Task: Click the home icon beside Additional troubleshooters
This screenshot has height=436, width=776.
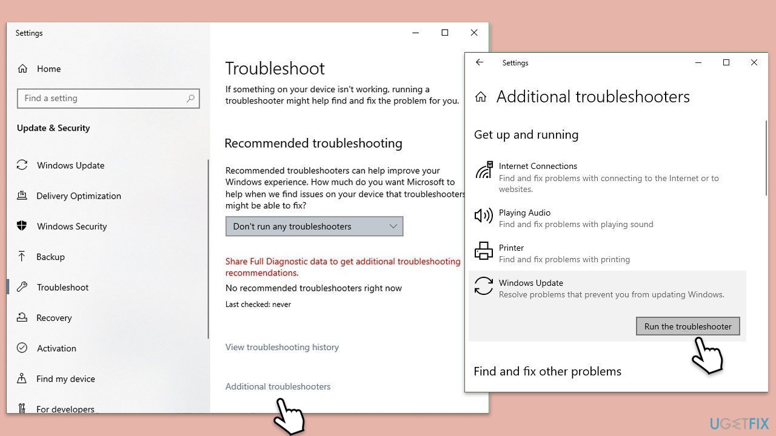Action: coord(481,97)
